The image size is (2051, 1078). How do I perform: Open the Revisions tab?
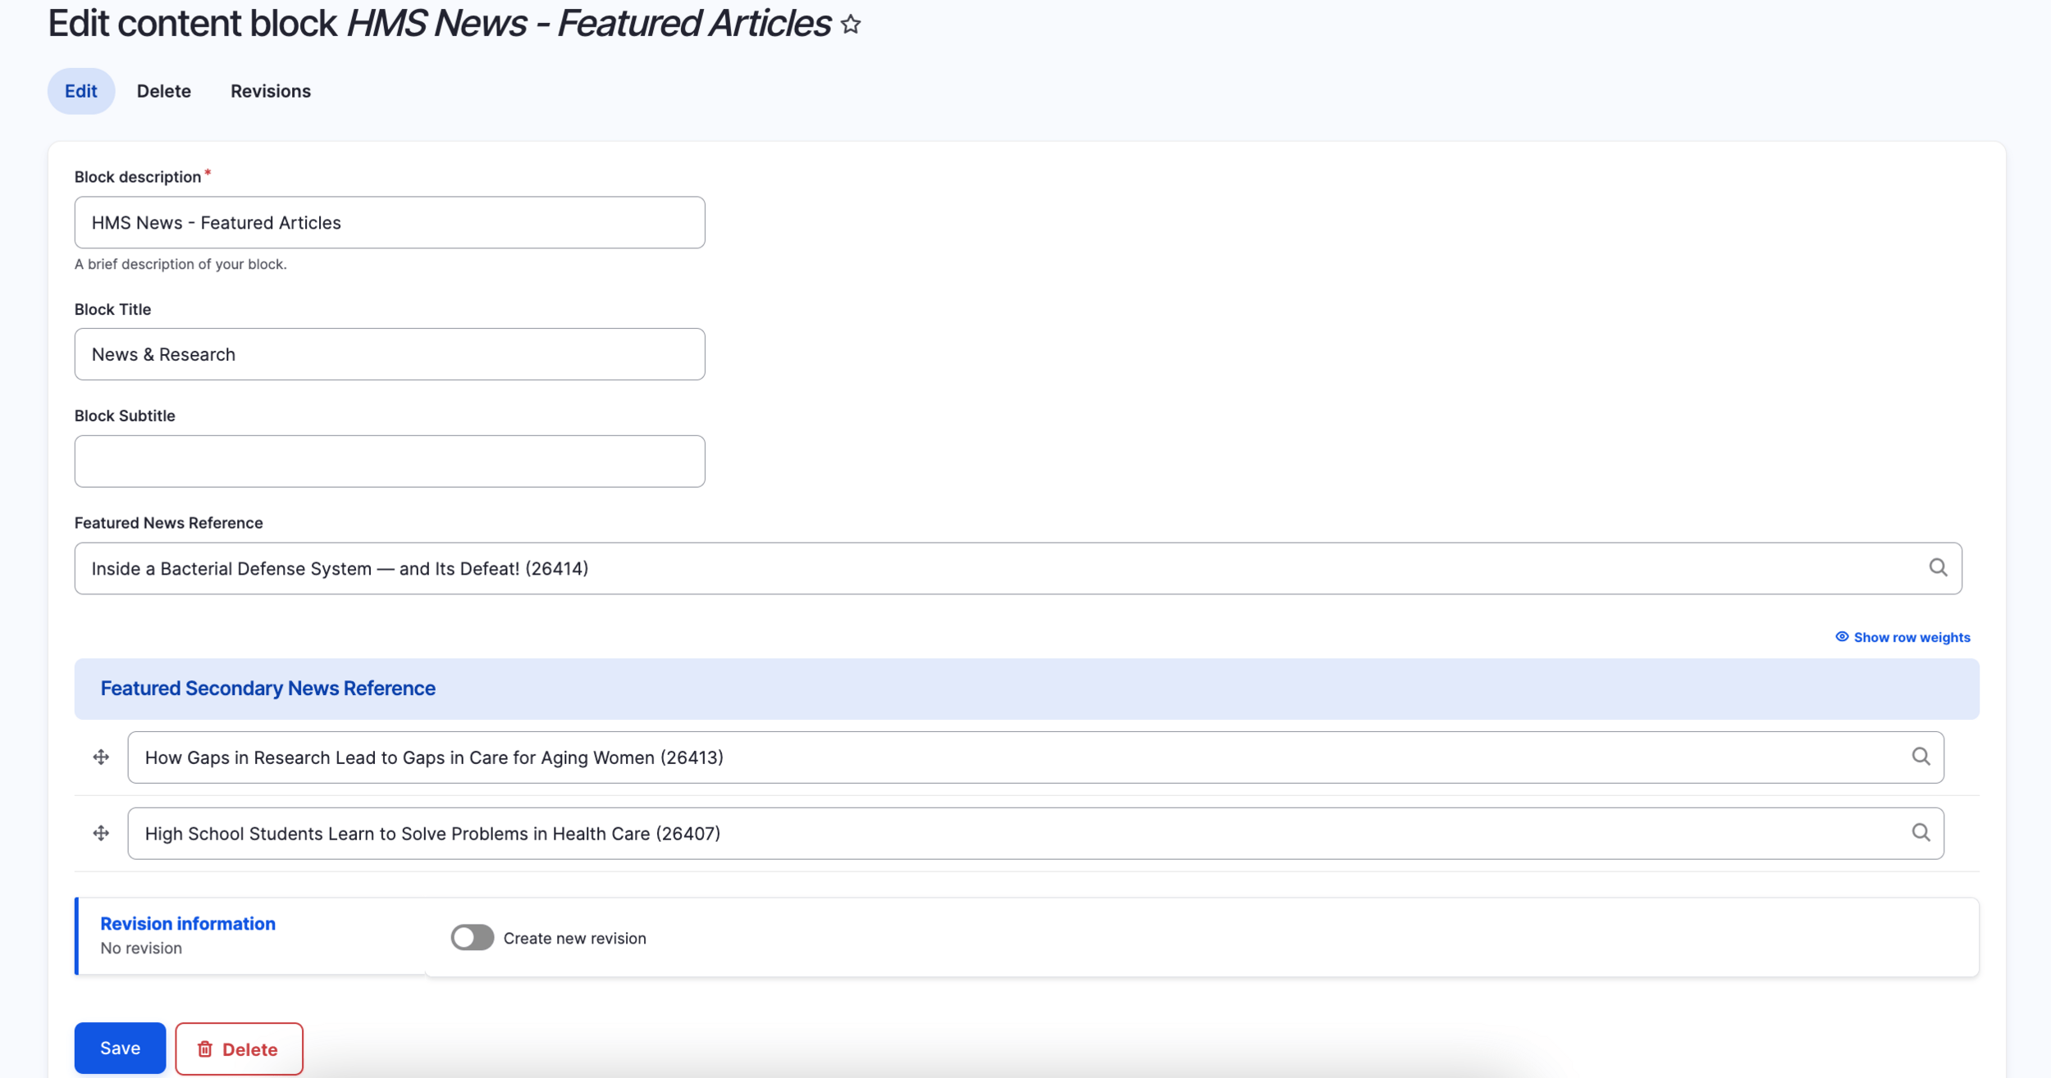pos(270,91)
